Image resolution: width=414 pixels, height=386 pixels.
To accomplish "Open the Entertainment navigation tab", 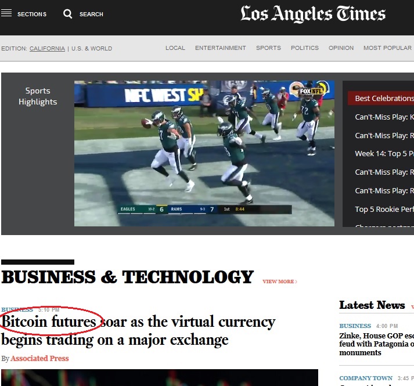I will [x=220, y=48].
